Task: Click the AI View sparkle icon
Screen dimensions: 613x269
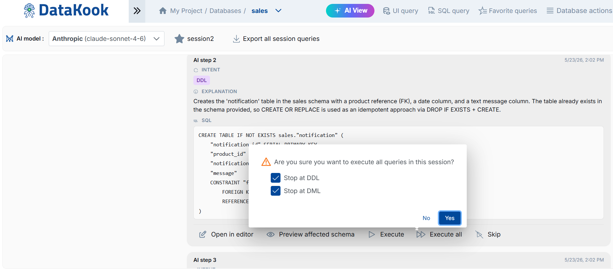Action: click(x=337, y=11)
